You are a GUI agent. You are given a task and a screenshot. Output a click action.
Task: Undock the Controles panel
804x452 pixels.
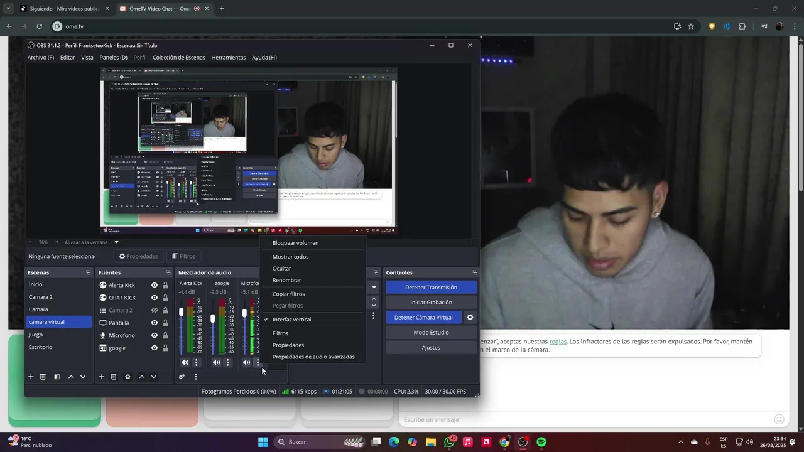(474, 272)
